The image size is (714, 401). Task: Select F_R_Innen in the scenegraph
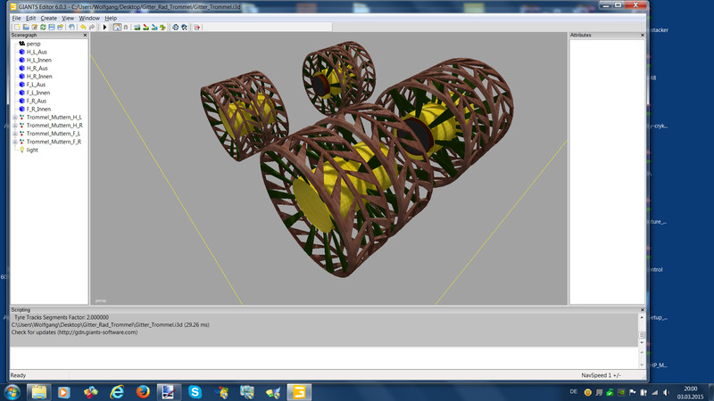coord(38,109)
